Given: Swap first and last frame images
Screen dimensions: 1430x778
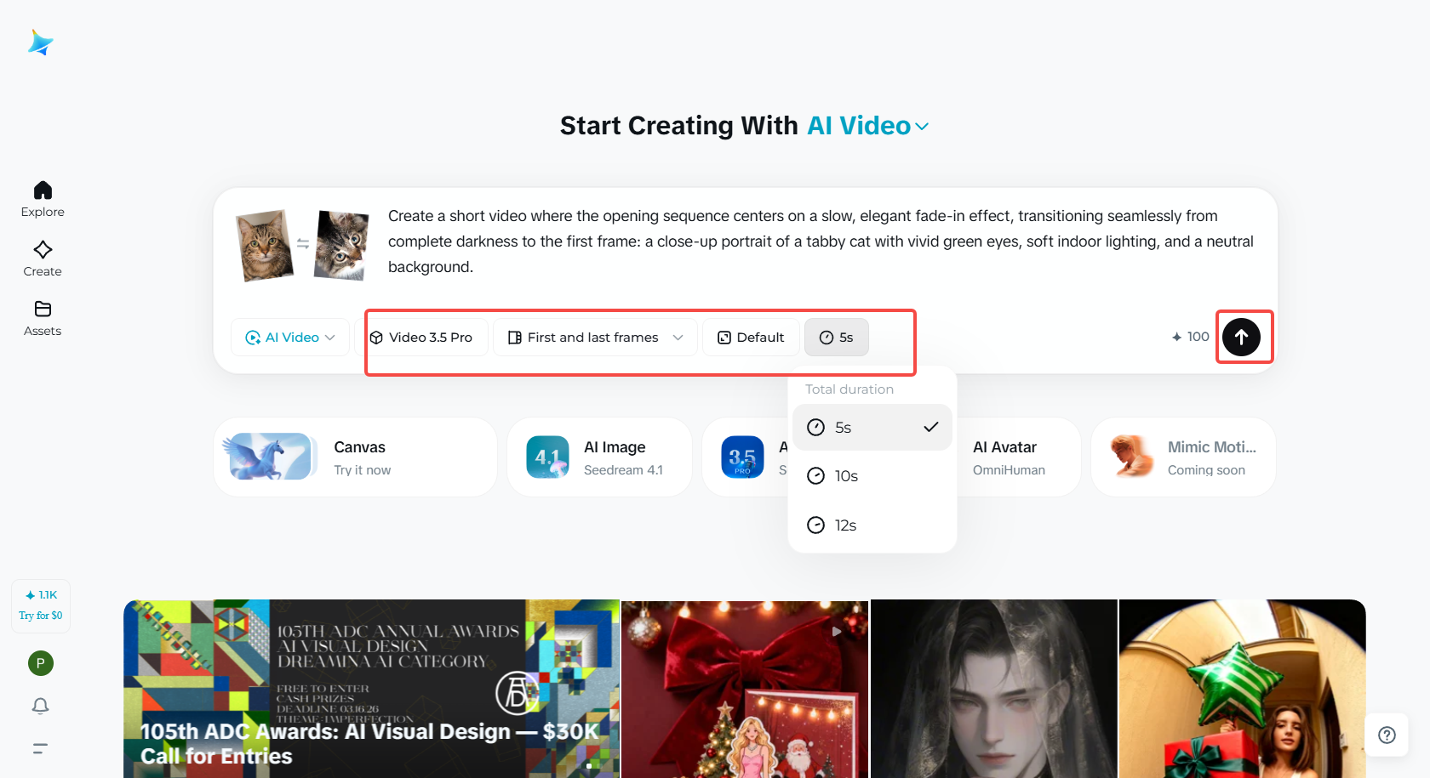Looking at the screenshot, I should 303,244.
